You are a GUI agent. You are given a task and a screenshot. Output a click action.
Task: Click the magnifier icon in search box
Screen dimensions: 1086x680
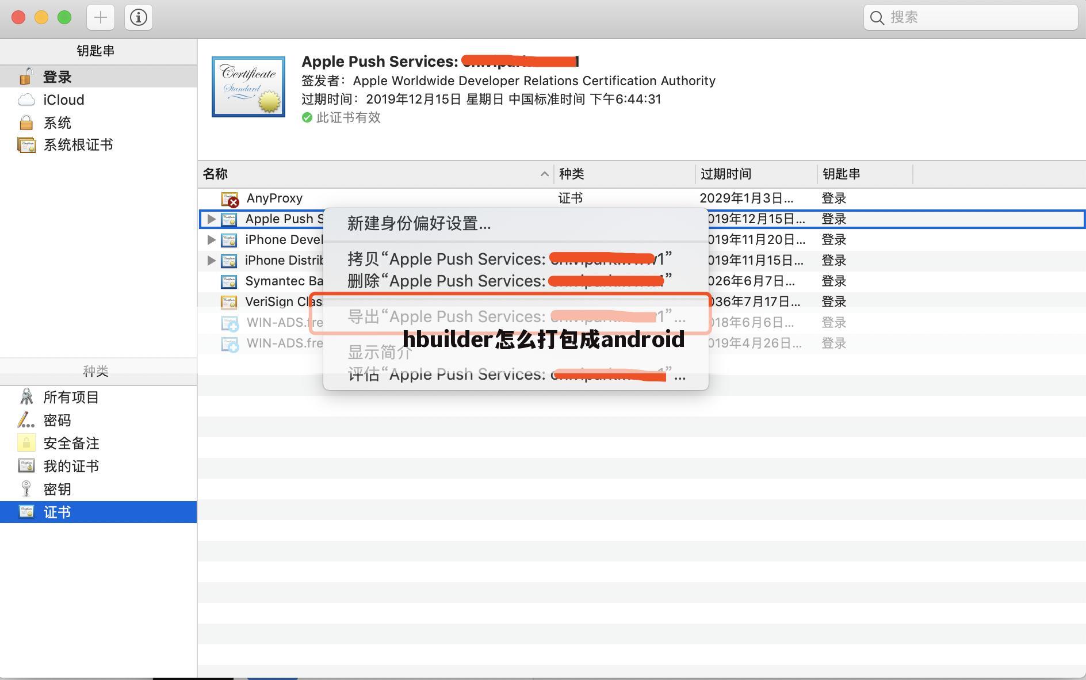point(877,18)
